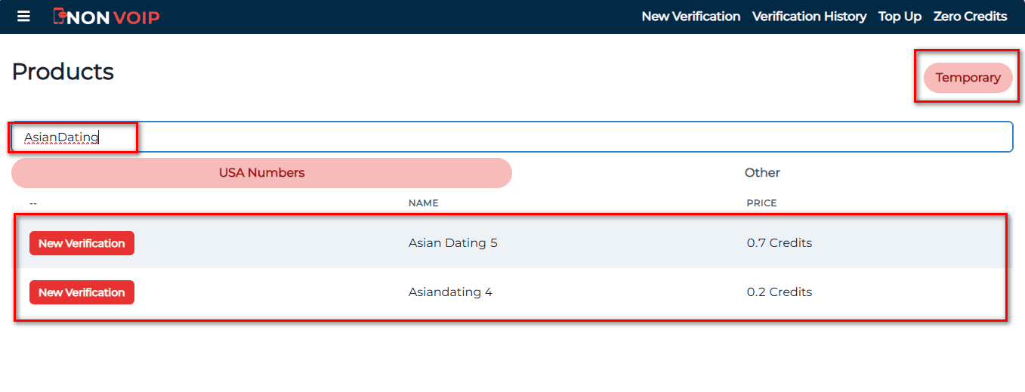Click the PRICE column header
This screenshot has height=392, width=1025.
[761, 203]
